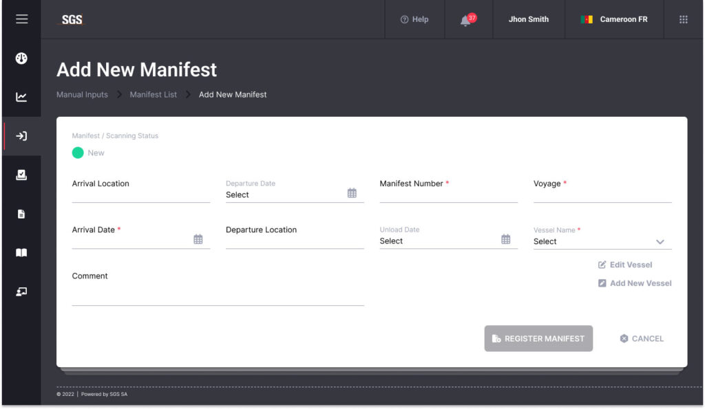Click the Cameroon flag icon
705x409 pixels.
pos(587,19)
